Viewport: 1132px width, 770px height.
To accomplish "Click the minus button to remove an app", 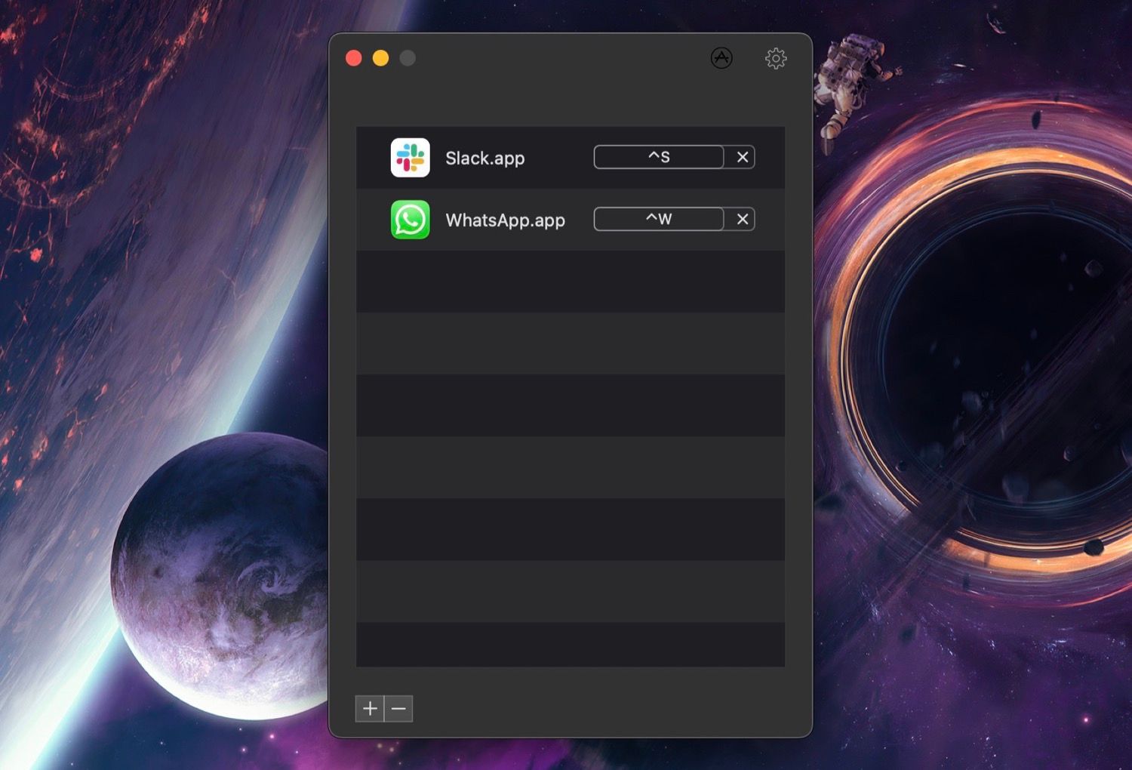I will 398,709.
